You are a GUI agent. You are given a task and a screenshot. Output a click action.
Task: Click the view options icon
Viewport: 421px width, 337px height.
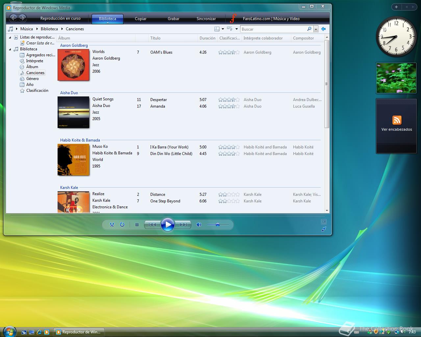pyautogui.click(x=230, y=29)
